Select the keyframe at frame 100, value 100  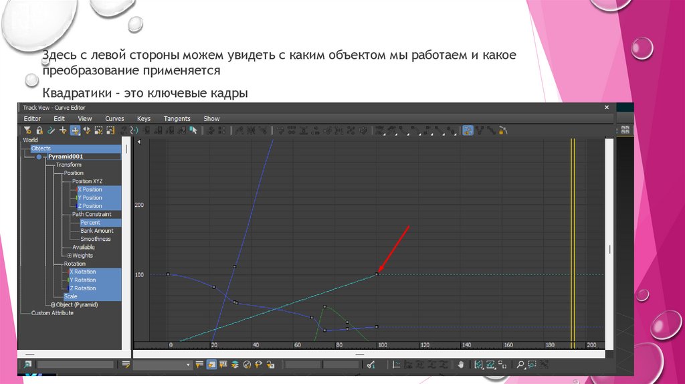coord(377,274)
